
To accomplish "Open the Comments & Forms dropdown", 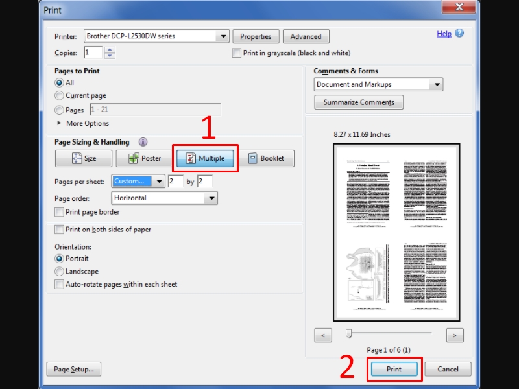I will [x=437, y=84].
